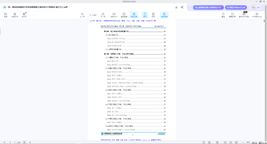Switch to 双页 double page view
The image size is (267, 144).
click(x=153, y=15)
